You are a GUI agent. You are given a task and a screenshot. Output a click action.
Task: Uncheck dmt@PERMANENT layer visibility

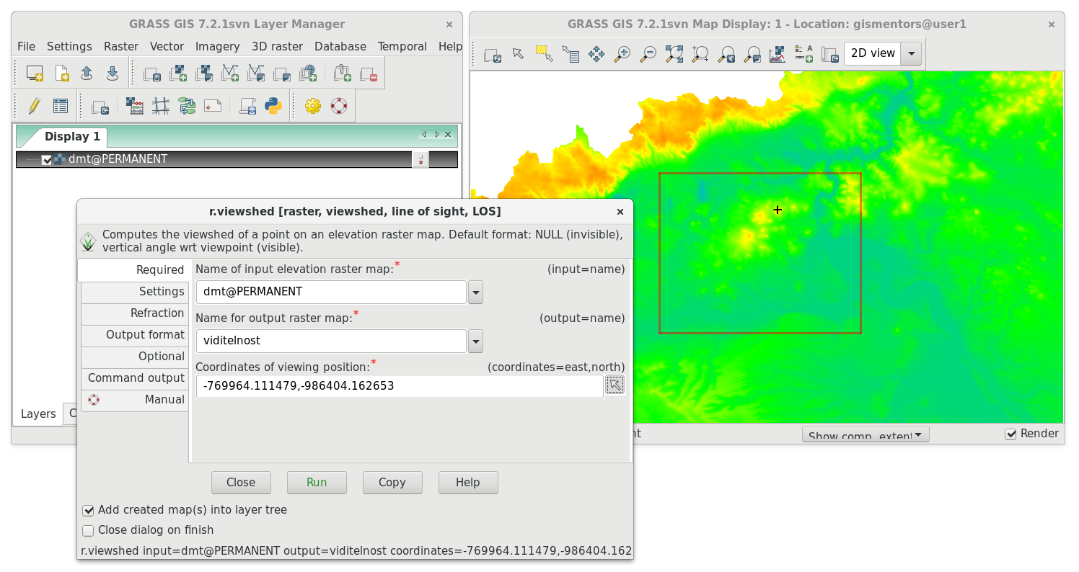pyautogui.click(x=47, y=160)
